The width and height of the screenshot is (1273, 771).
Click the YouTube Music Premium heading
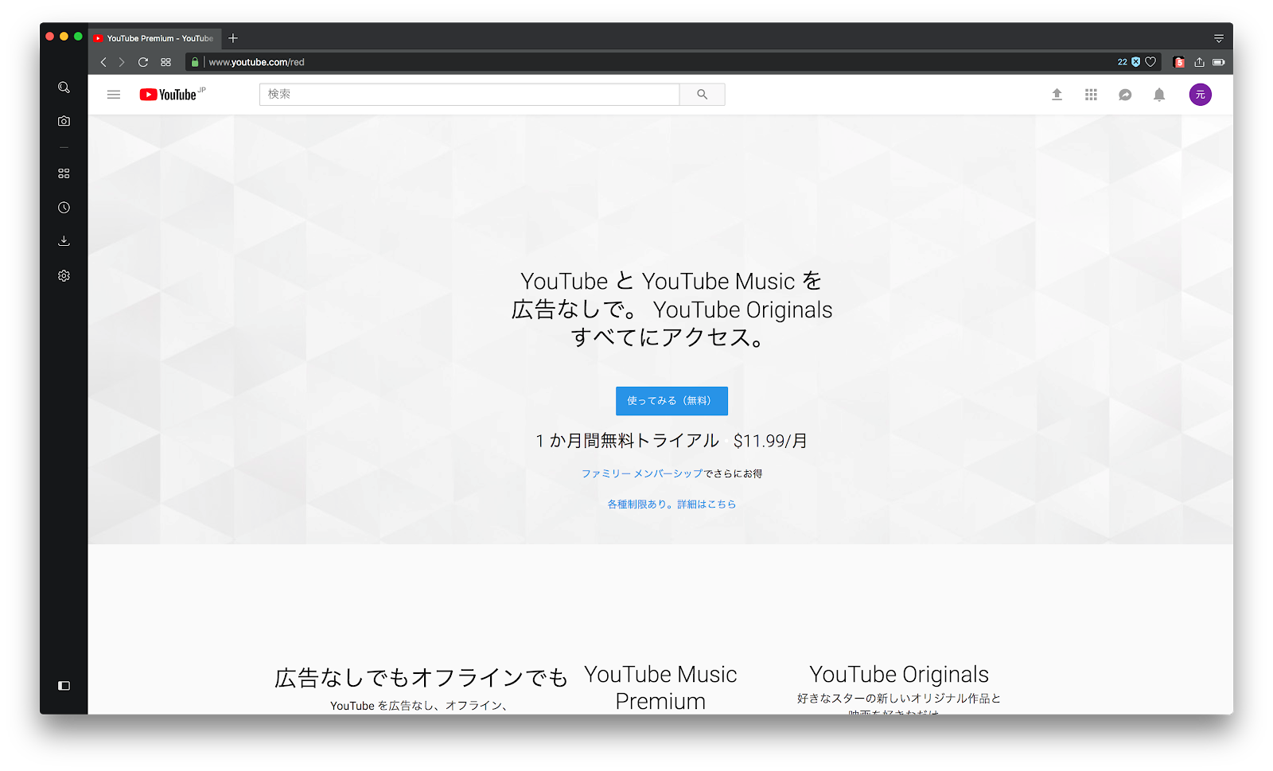tap(660, 687)
